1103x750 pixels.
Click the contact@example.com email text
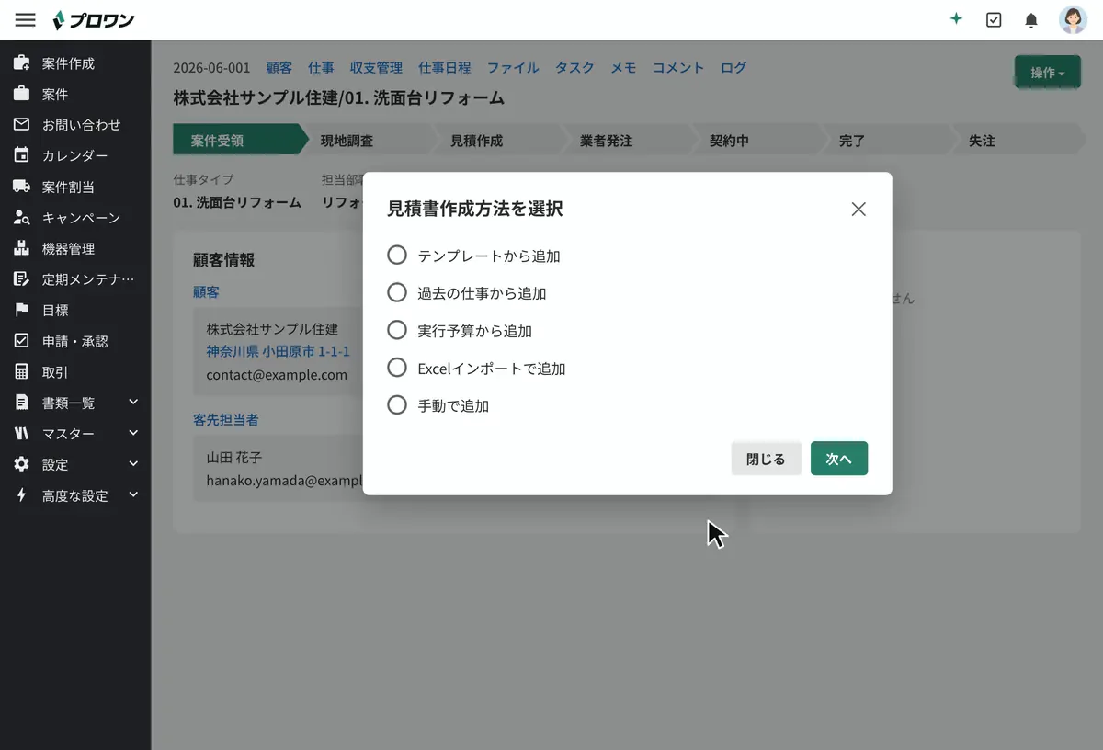(277, 375)
